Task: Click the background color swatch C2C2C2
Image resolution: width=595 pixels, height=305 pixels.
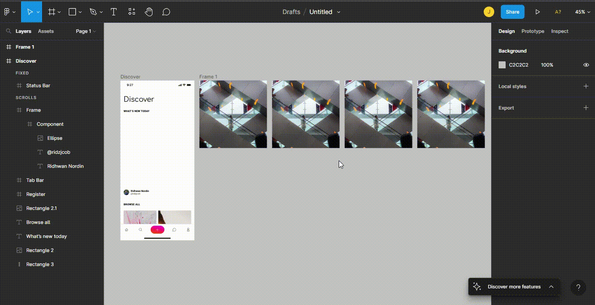Action: (502, 65)
